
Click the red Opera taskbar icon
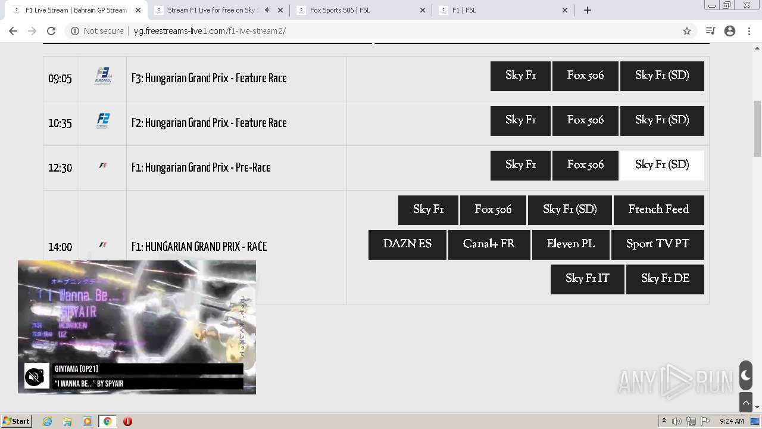click(x=127, y=421)
